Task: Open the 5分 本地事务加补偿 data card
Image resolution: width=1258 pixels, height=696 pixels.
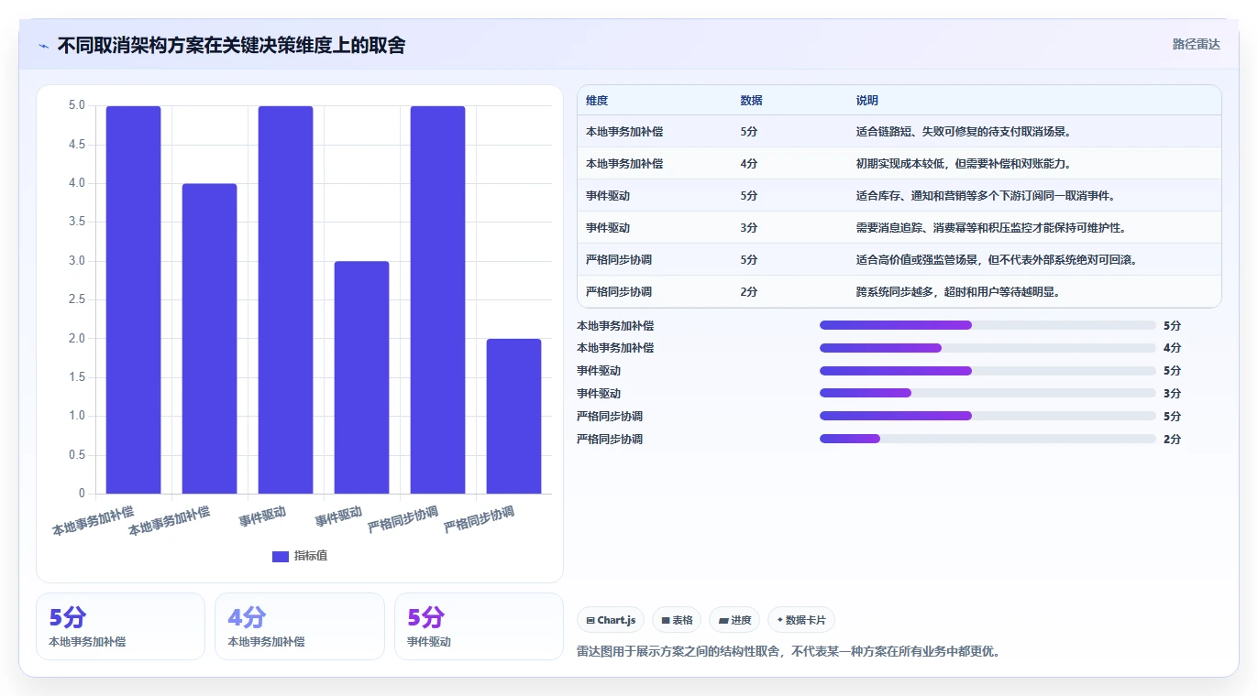Action: (x=120, y=626)
